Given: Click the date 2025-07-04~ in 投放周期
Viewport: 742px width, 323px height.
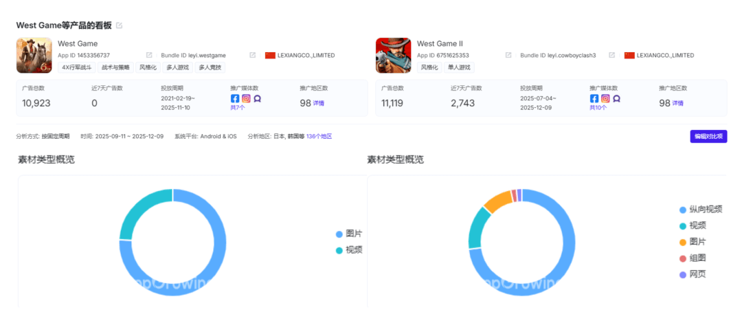Looking at the screenshot, I should [x=538, y=98].
